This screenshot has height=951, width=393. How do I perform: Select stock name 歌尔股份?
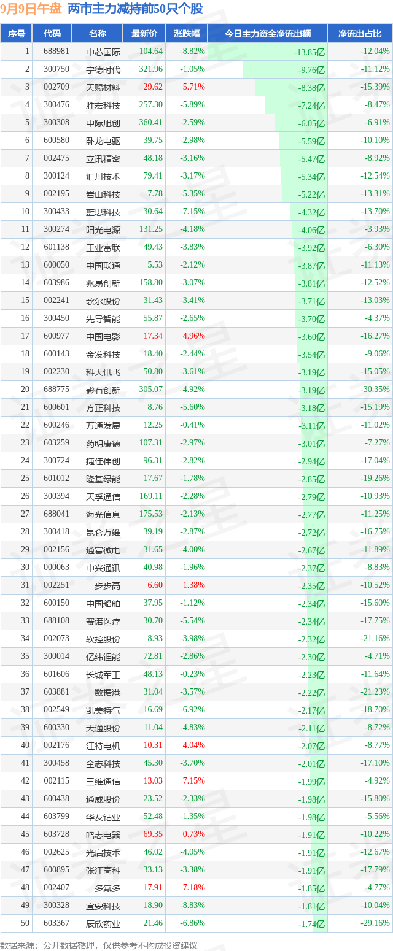point(103,301)
